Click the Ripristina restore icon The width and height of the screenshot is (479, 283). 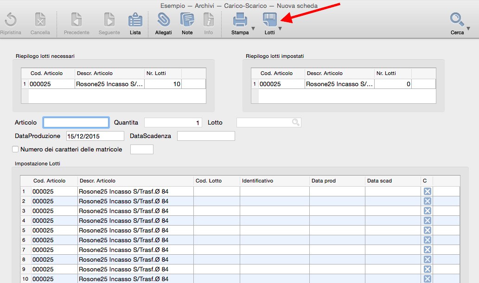(x=10, y=20)
